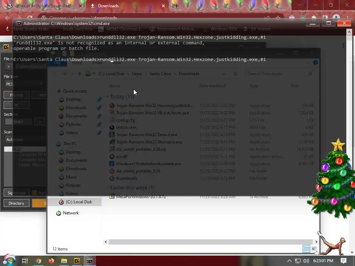
Task: Click the Directory button in Detect It Easy
Action: coord(17,203)
